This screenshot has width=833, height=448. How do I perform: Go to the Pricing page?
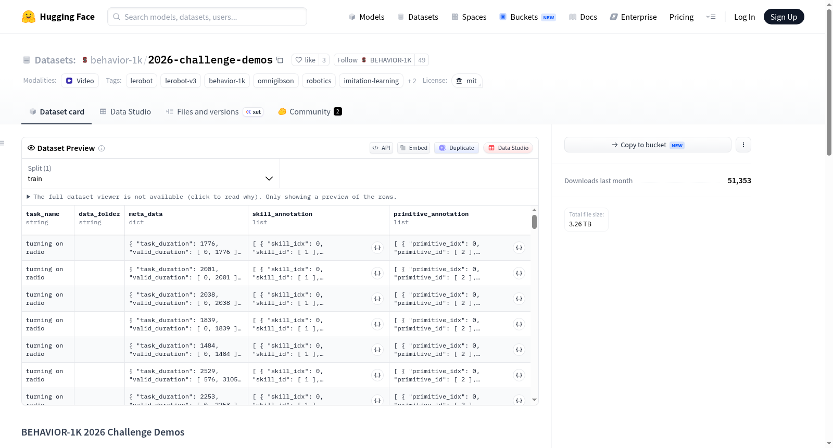(x=681, y=17)
